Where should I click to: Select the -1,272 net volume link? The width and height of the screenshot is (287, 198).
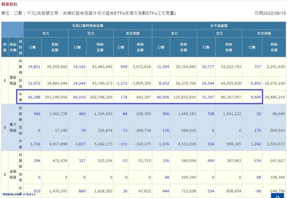(124, 83)
